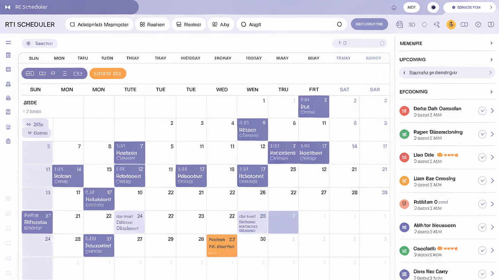
Task: Click the 'Ssamdnsz gn deranguu' search field
Action: tap(447, 73)
